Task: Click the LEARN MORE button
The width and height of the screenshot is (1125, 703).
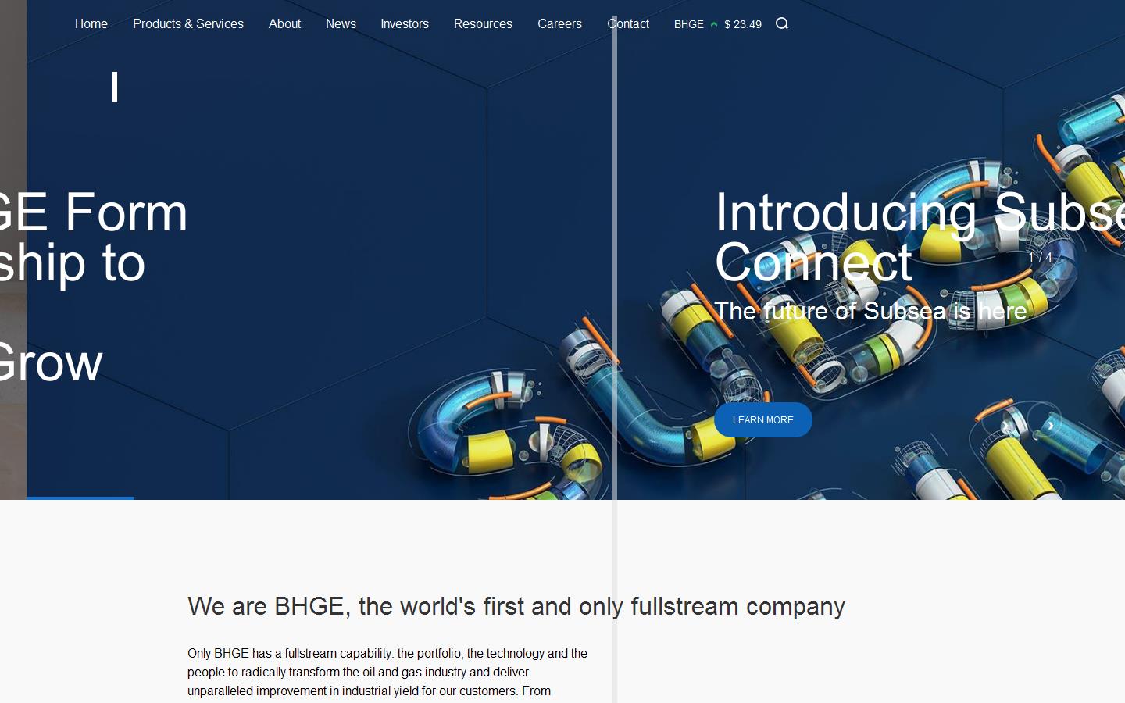Action: (x=762, y=419)
